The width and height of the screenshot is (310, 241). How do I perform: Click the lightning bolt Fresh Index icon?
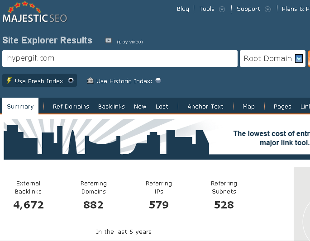(x=9, y=80)
